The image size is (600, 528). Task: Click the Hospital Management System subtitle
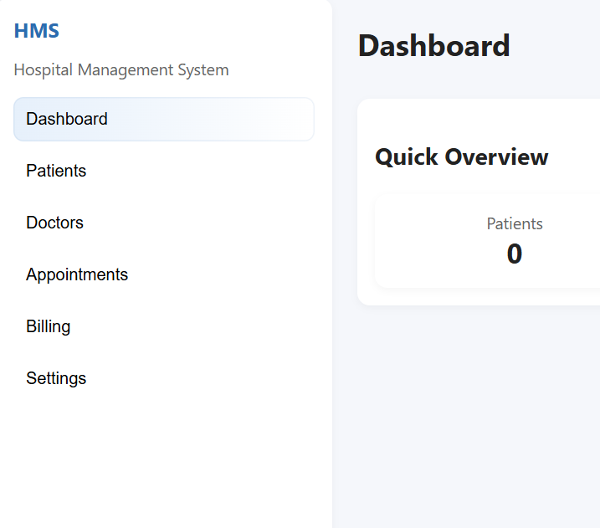[121, 70]
